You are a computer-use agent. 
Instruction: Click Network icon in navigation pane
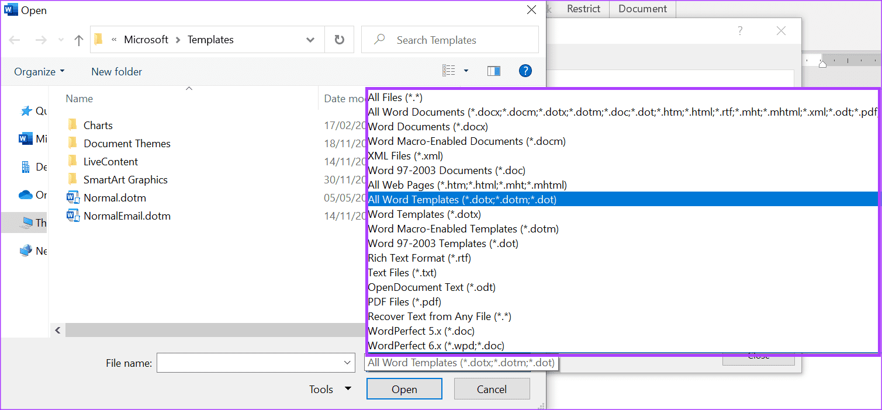pos(26,251)
